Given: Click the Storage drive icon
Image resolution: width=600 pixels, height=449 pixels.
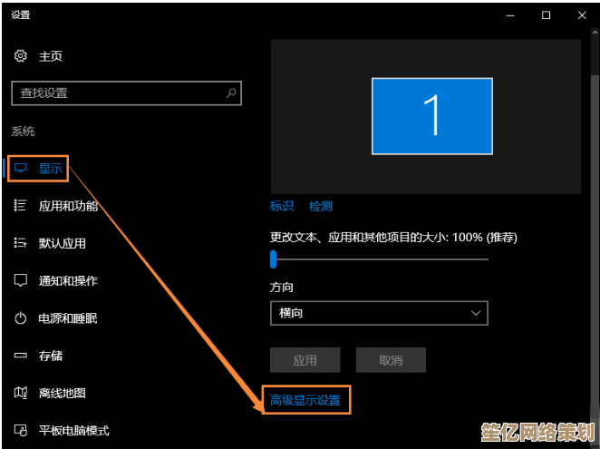Looking at the screenshot, I should 21,356.
